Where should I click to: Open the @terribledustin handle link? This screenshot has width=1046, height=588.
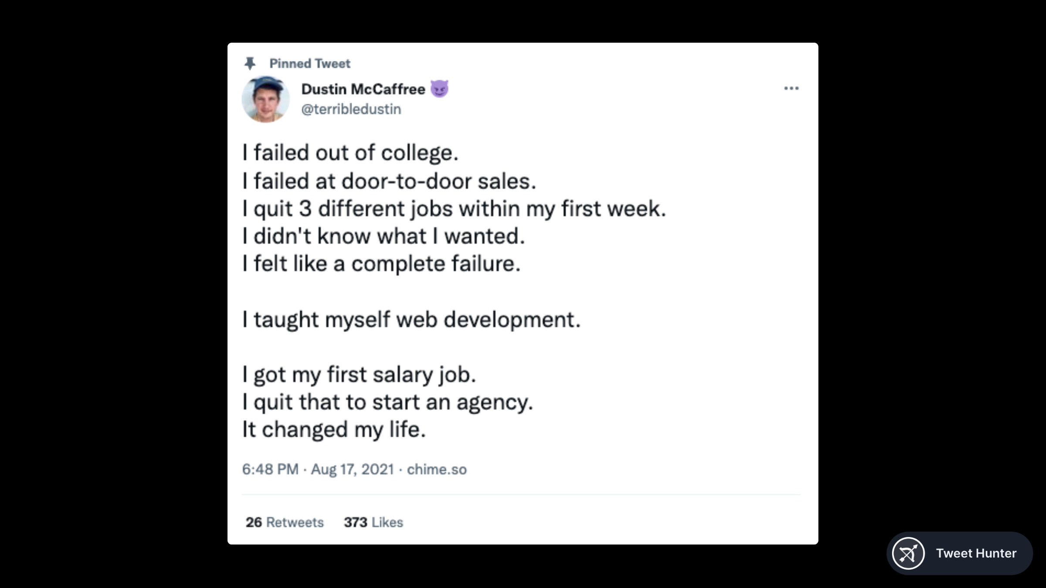tap(351, 109)
